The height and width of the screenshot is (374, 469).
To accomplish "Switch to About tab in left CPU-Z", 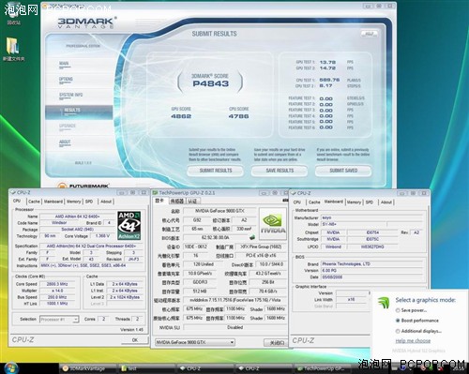I will 106,202.
